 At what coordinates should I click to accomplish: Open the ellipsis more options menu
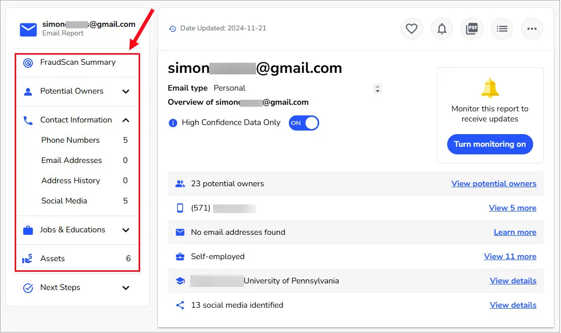pos(532,29)
